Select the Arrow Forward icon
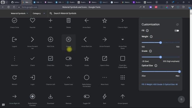The width and height of the screenshot is (192, 108). [x=105, y=39]
